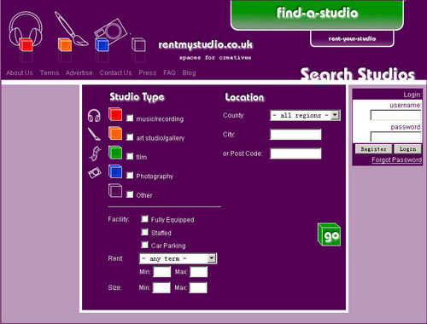Switch to the rent-your-studio tab
The image size is (427, 324).
point(352,38)
